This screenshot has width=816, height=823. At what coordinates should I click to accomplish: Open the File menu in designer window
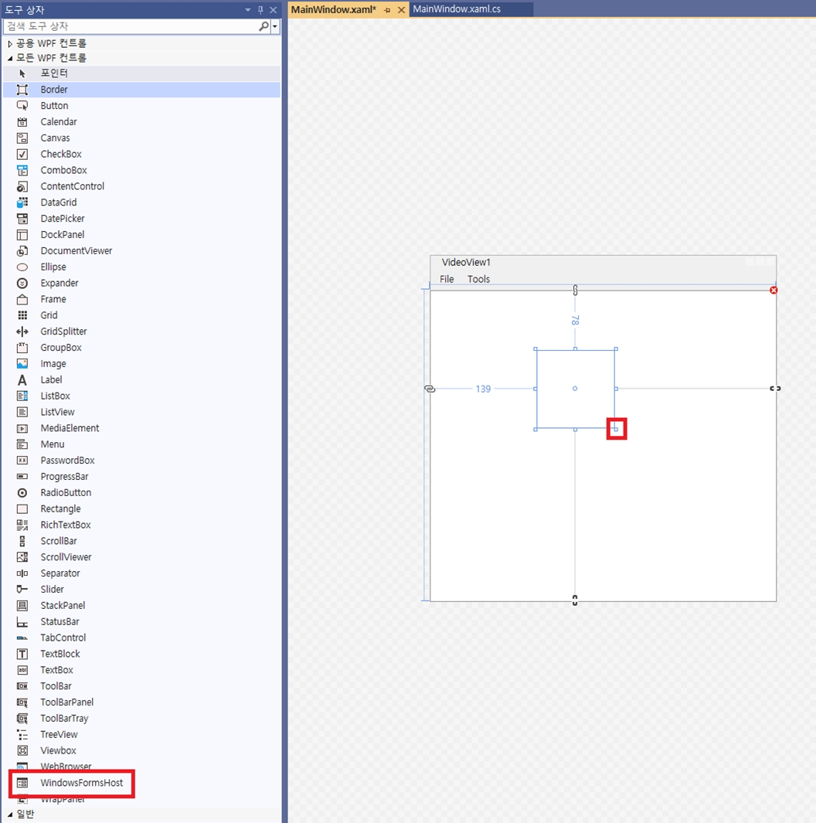click(447, 279)
